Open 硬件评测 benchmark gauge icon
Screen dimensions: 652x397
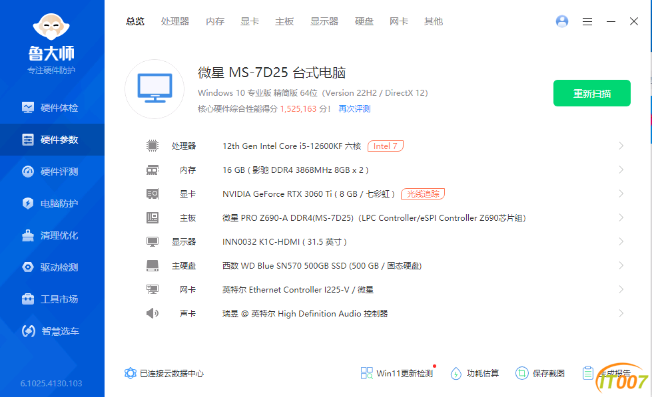28,172
